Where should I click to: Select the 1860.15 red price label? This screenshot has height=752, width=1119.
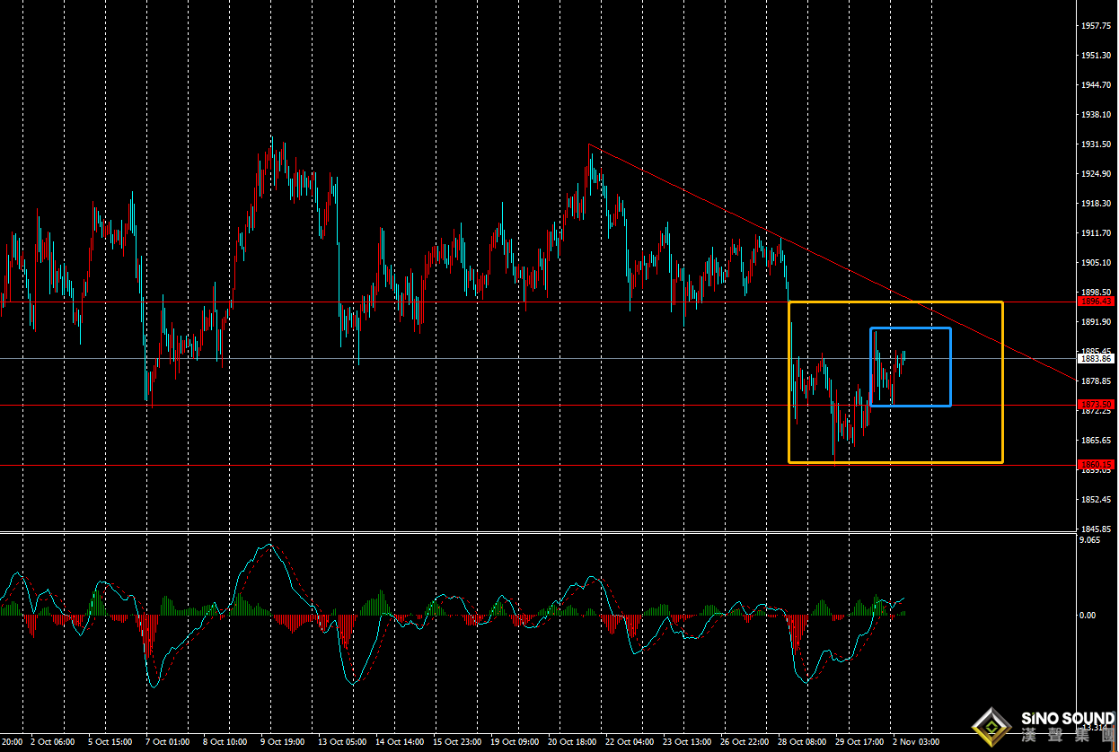pyautogui.click(x=1095, y=465)
